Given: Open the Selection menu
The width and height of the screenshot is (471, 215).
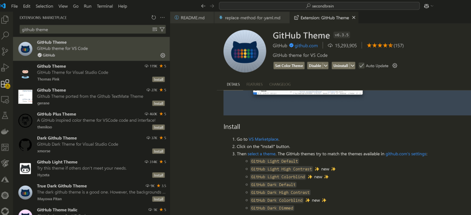Looking at the screenshot, I should point(44,6).
